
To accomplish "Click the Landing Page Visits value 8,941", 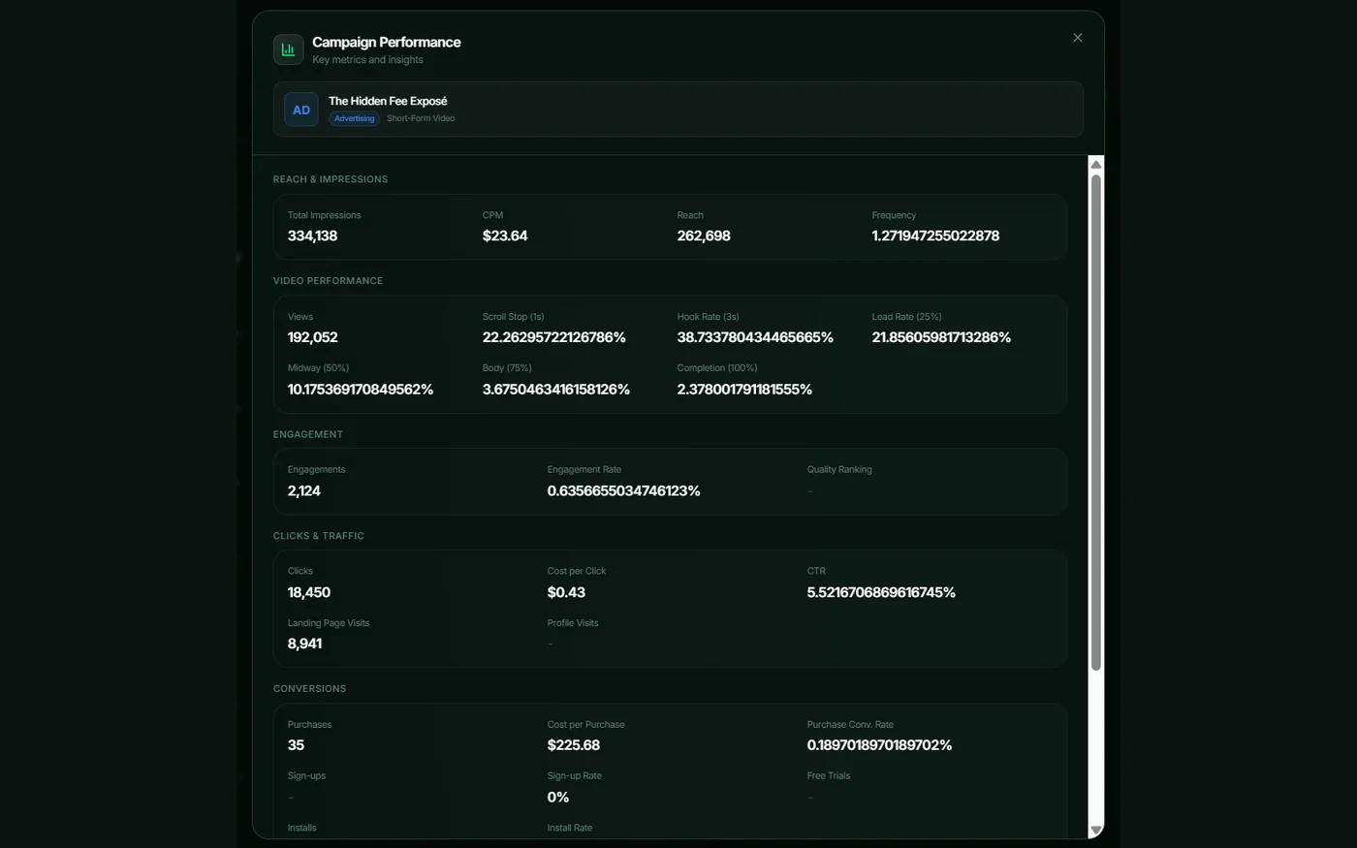I will pyautogui.click(x=304, y=644).
